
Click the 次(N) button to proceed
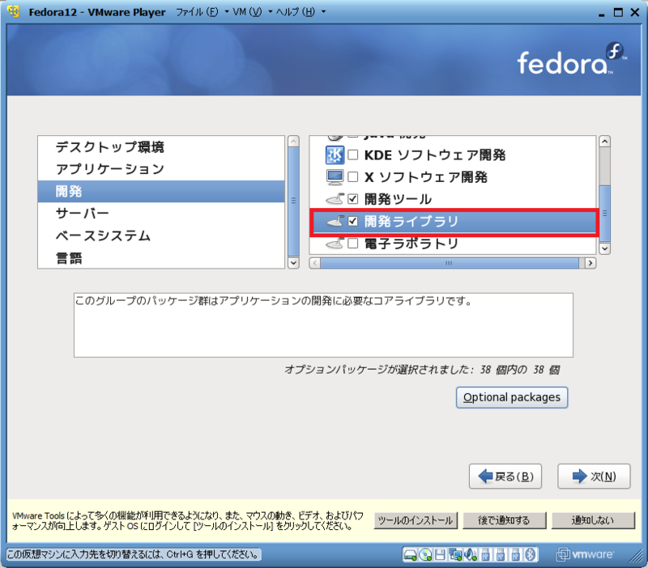tap(594, 476)
